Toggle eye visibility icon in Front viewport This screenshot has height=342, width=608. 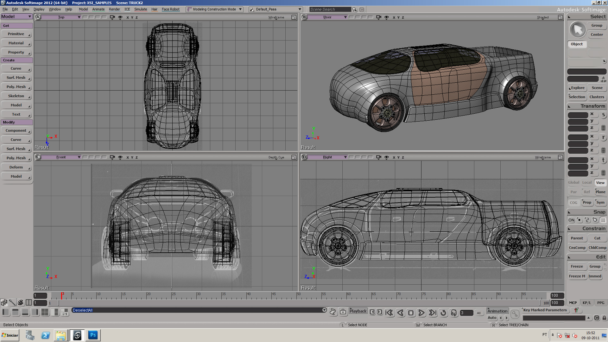tap(120, 157)
